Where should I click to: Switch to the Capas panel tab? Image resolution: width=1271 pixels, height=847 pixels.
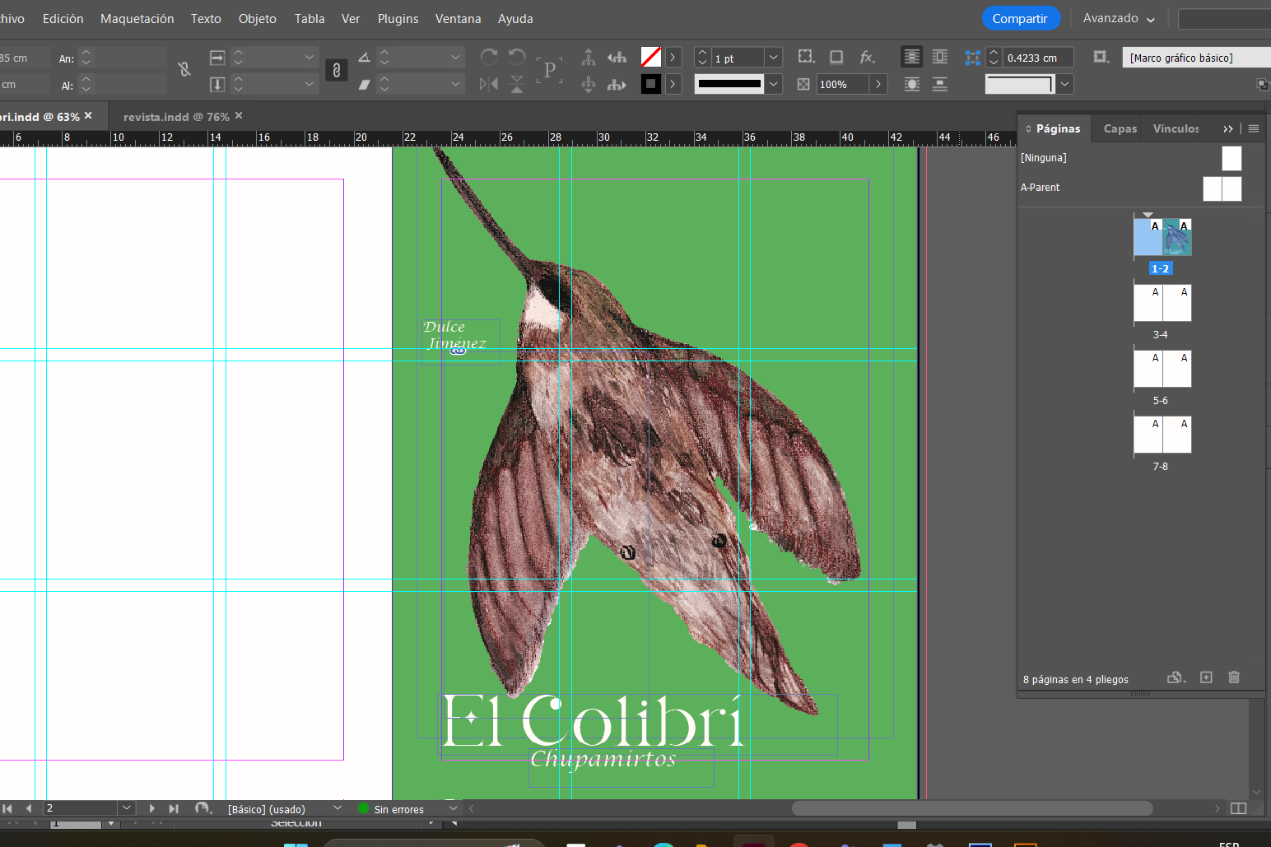(1120, 128)
